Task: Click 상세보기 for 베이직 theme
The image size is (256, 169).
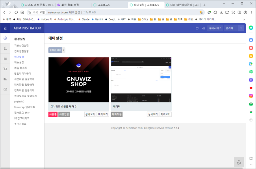Action: [153, 114]
